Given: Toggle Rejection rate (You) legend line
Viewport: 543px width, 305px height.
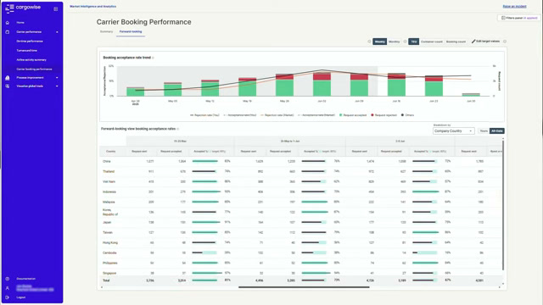Looking at the screenshot, I should [192, 115].
